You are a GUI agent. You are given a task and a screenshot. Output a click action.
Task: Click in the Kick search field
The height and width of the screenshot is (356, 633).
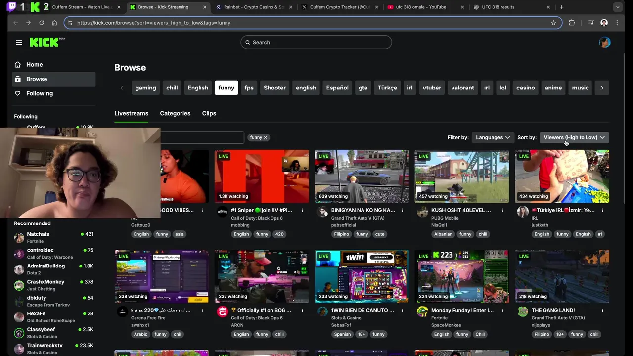[316, 42]
